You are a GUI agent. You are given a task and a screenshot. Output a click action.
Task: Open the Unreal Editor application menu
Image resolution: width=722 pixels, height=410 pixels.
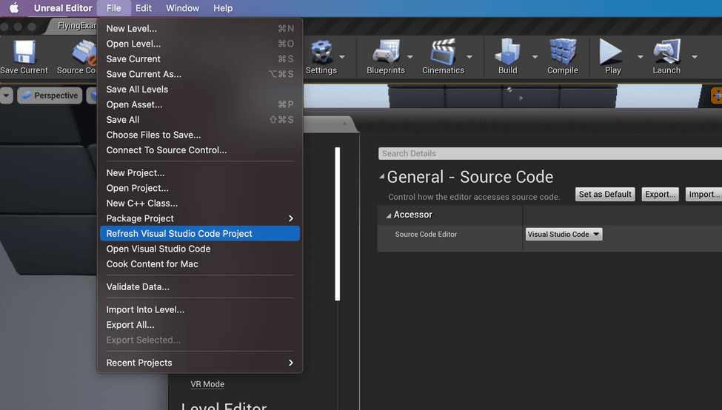pos(63,8)
